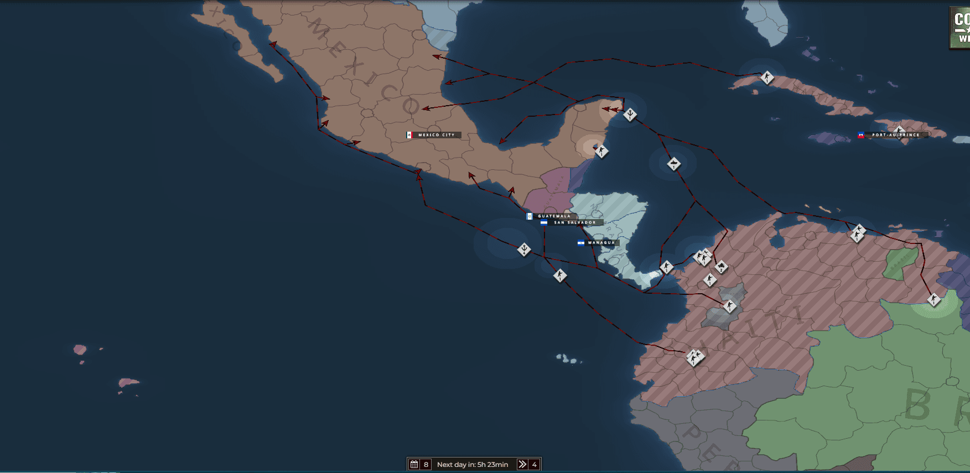Select the infantry stack on Venezuela's coast
This screenshot has width=970, height=473.
(x=858, y=233)
